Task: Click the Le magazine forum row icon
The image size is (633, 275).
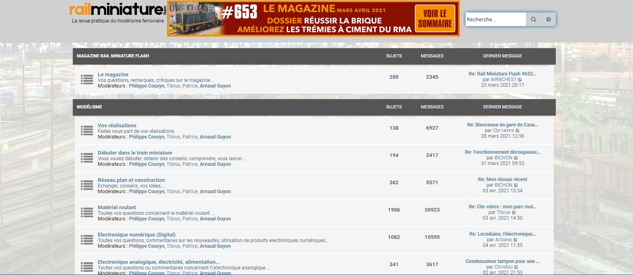Action: (x=87, y=79)
